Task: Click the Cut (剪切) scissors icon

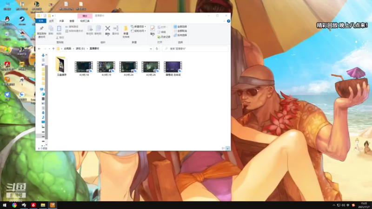Action: click(60, 38)
